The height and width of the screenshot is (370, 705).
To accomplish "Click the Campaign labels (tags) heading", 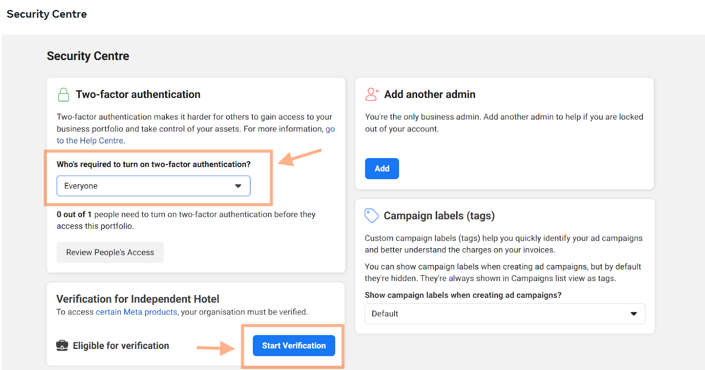I will (439, 216).
